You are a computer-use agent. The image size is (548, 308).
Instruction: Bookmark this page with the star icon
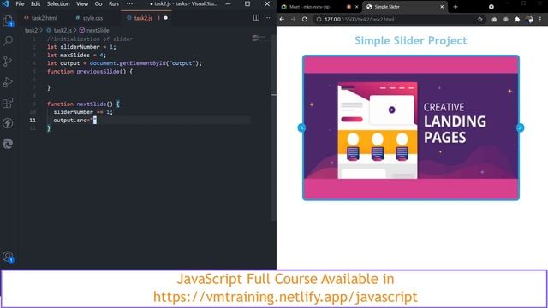click(480, 20)
